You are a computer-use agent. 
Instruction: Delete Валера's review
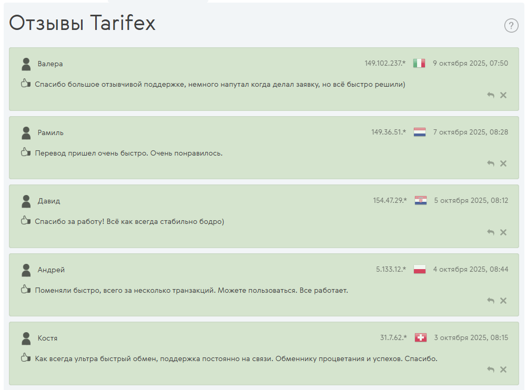pyautogui.click(x=503, y=95)
